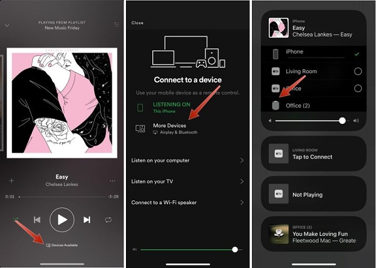Open Listen on your computer
Viewport: 376px width, 268px height.
click(187, 160)
